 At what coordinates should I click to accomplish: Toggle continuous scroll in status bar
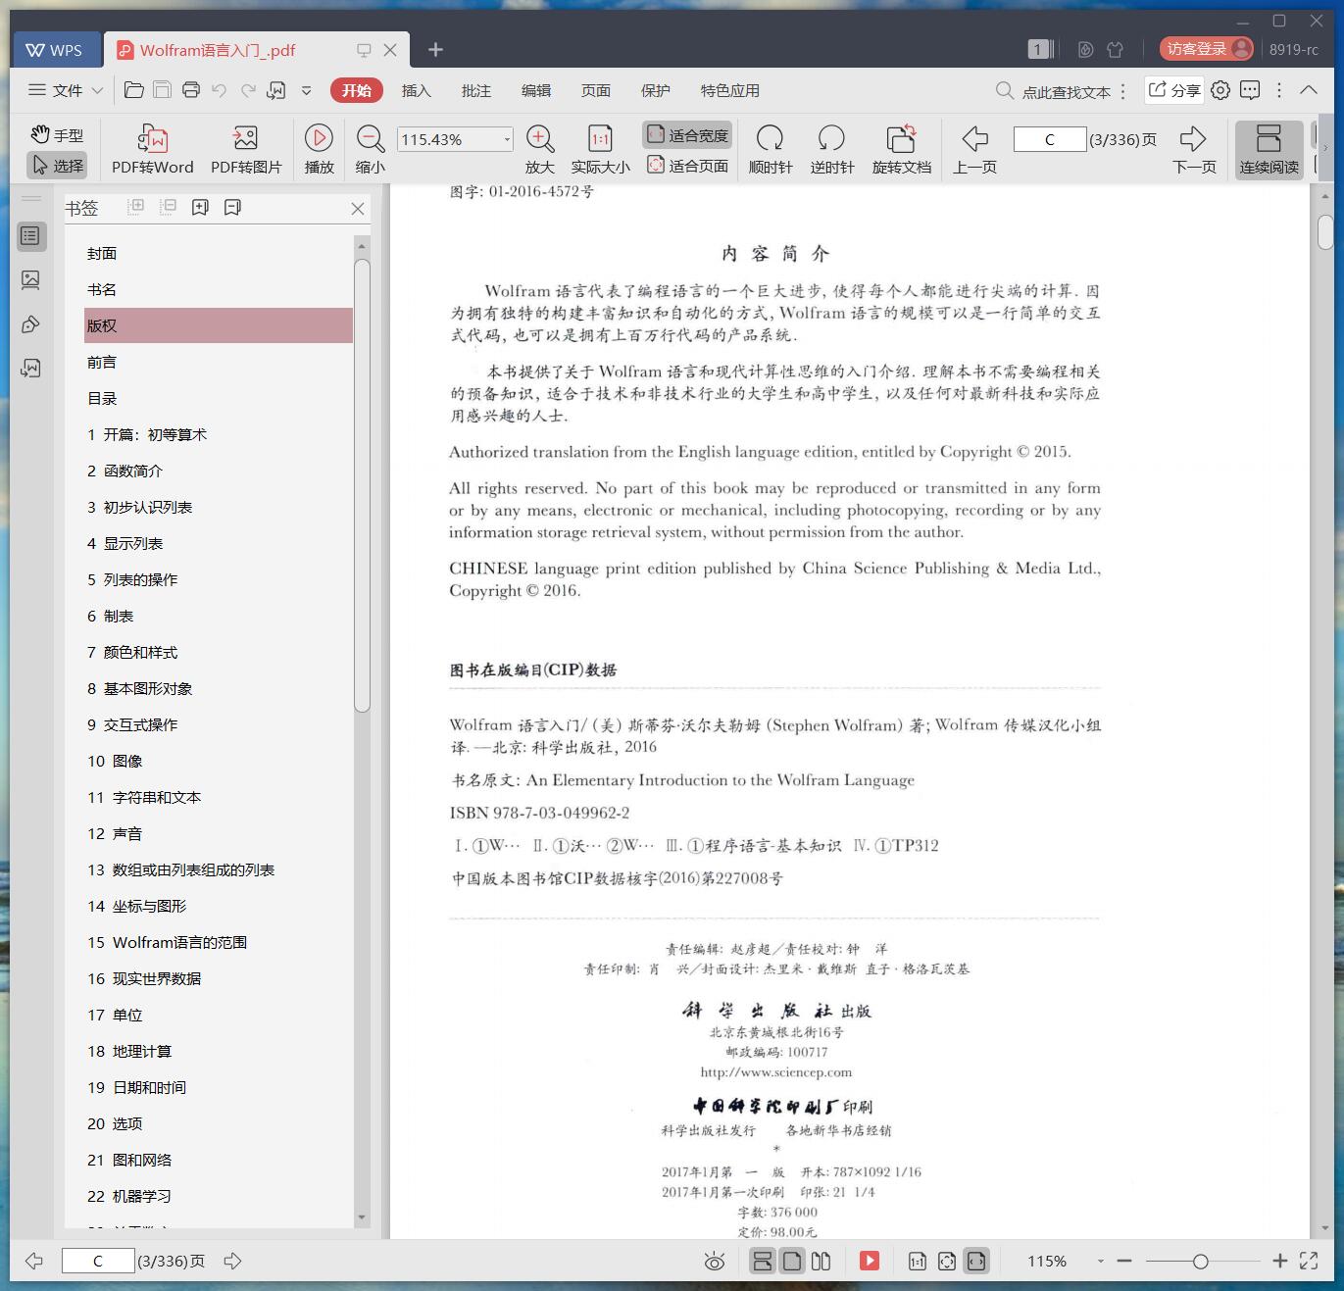[762, 1262]
